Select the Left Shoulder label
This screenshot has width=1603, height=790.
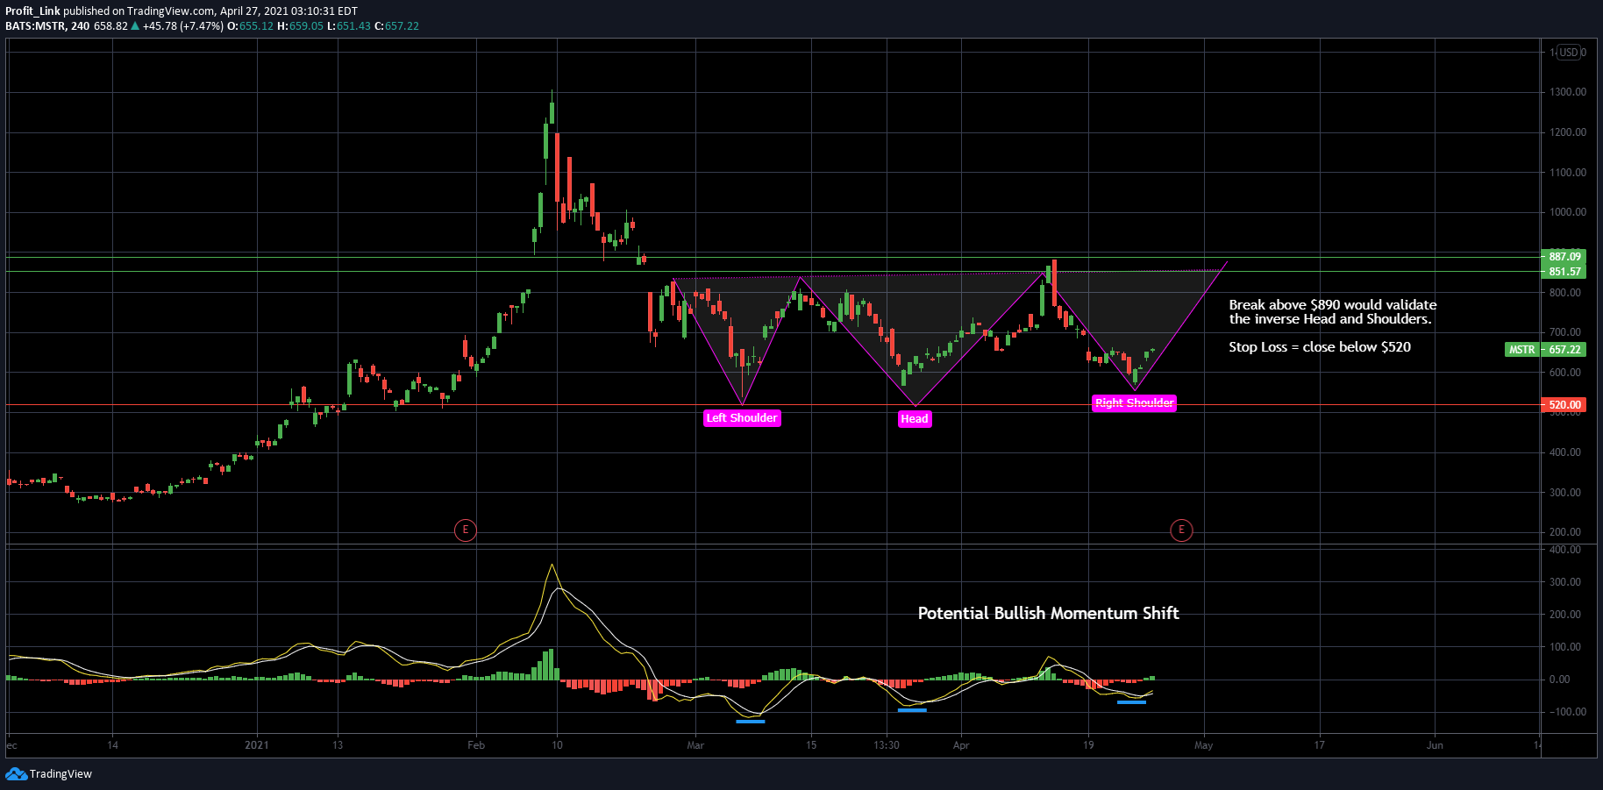(742, 418)
